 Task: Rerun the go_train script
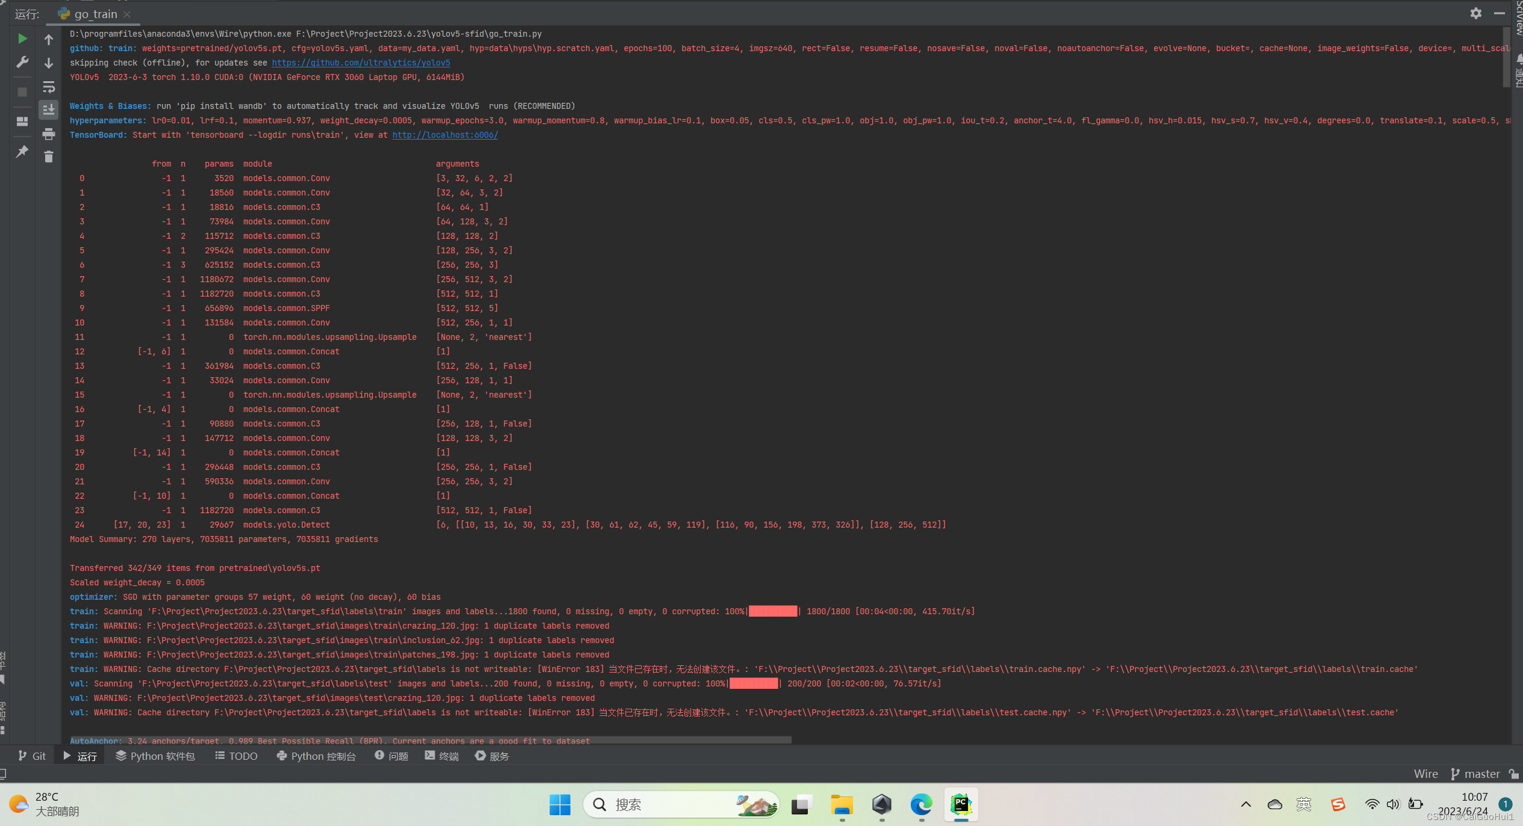click(x=22, y=38)
